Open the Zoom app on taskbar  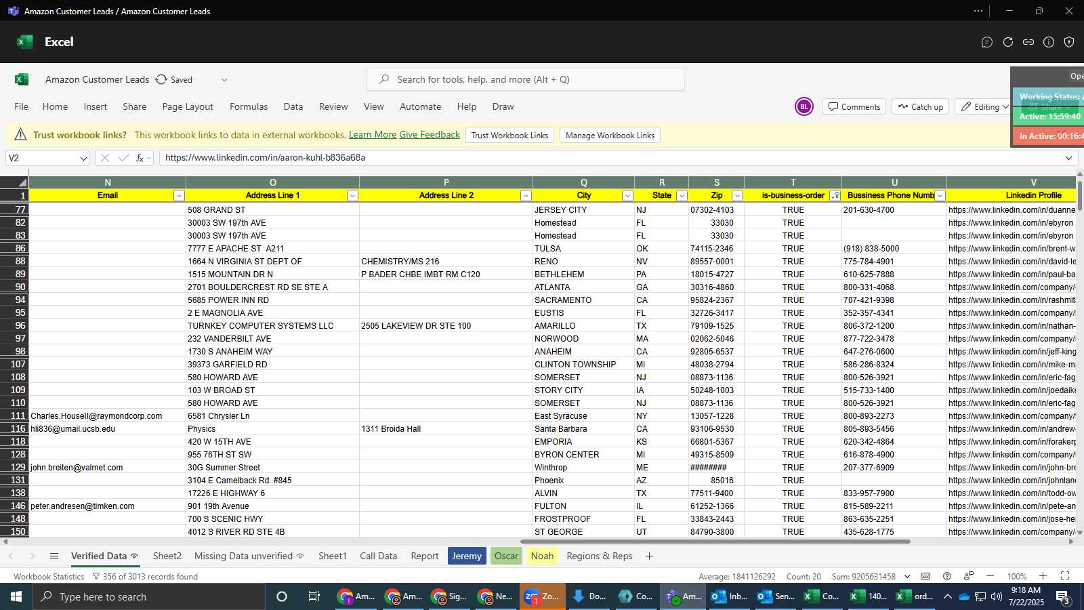click(541, 596)
